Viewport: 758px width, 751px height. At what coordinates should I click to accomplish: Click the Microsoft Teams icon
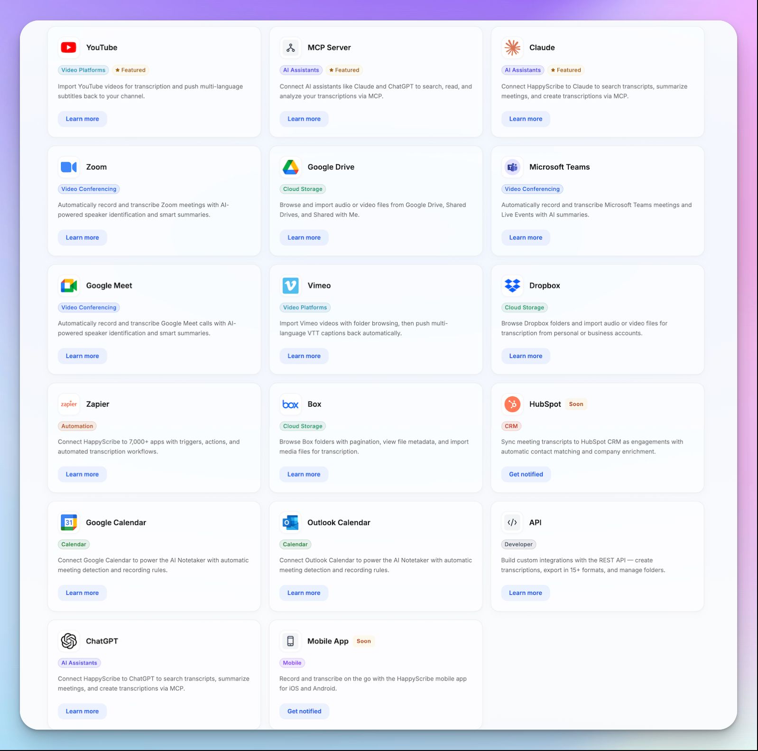(x=512, y=167)
